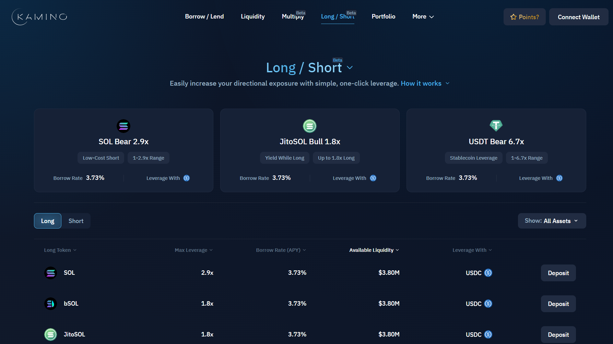Click JitoSOL token icon in table row
Image resolution: width=613 pixels, height=344 pixels.
click(51, 335)
